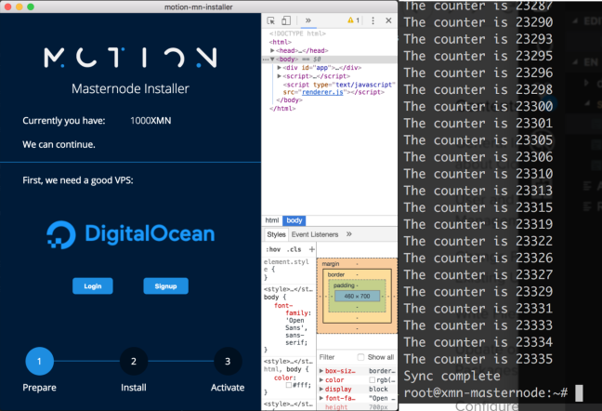
Task: Click the 460 × 700 content box
Action: [x=357, y=296]
